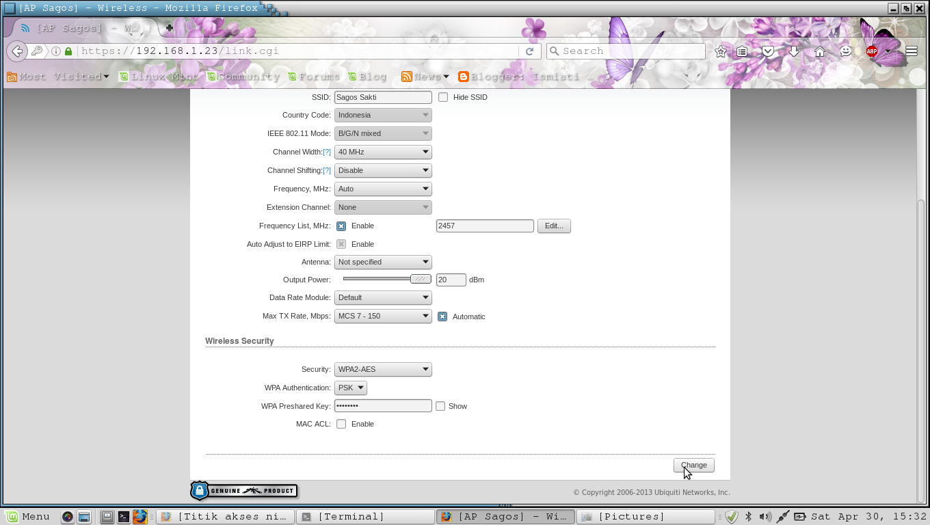Save the page to Pocket
The width and height of the screenshot is (930, 525).
click(768, 51)
